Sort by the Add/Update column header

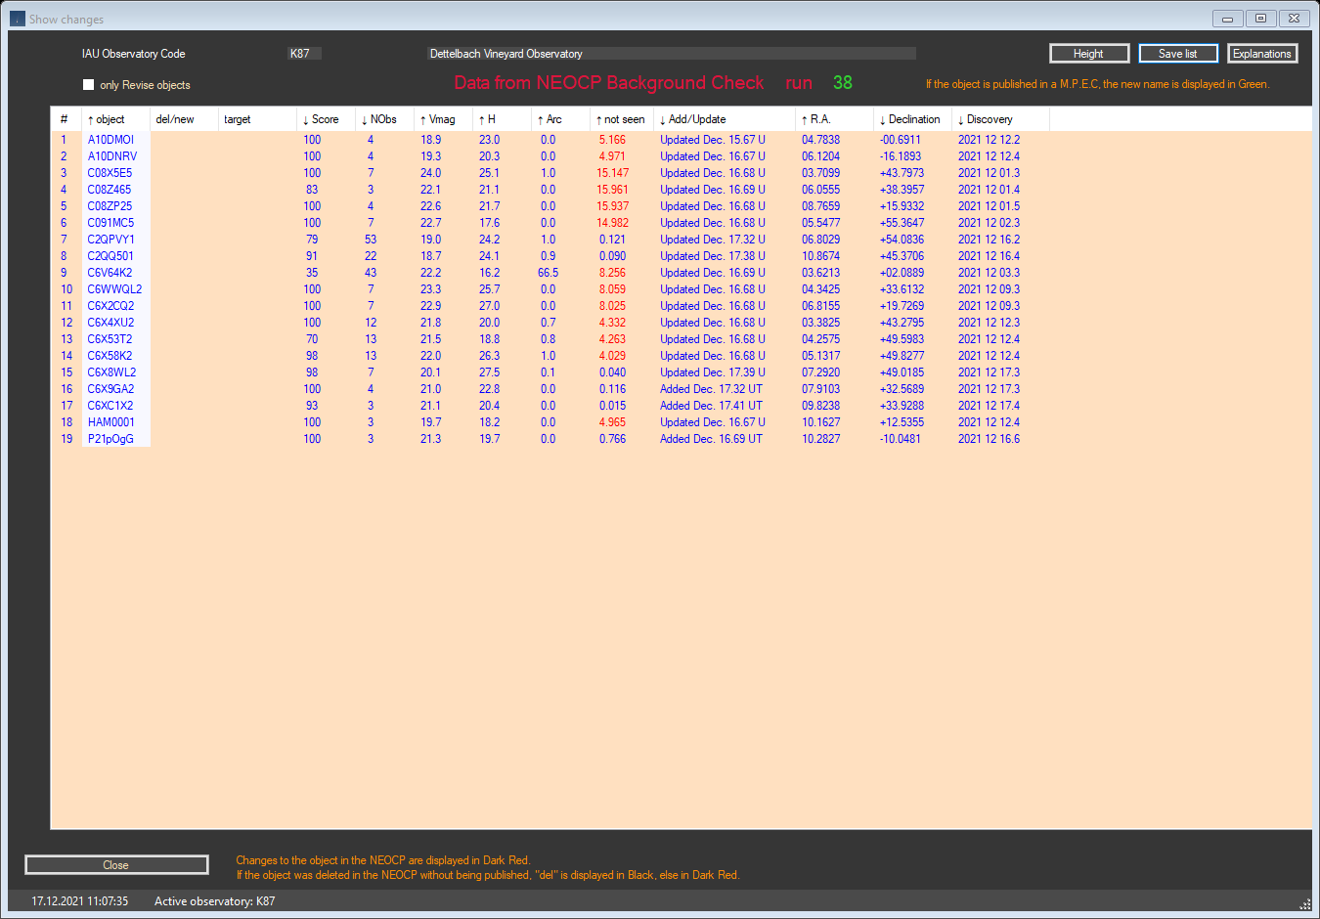[725, 119]
